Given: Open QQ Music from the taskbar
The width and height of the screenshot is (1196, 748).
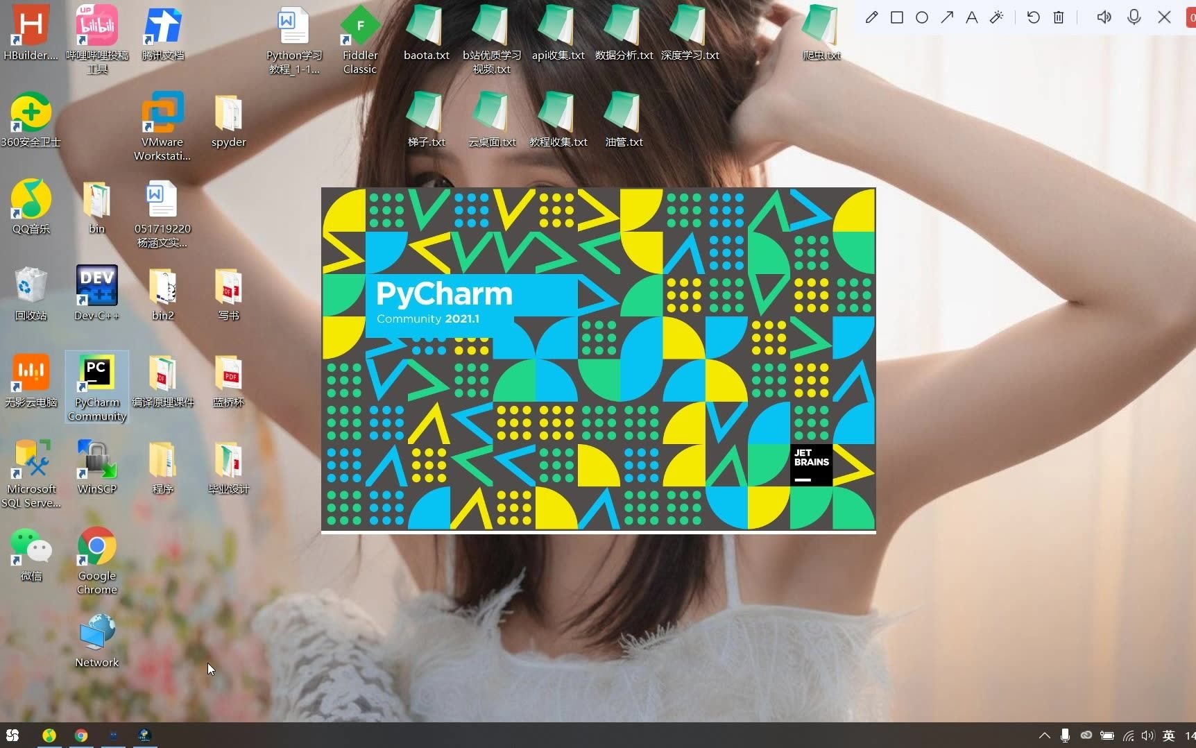Looking at the screenshot, I should tap(49, 735).
